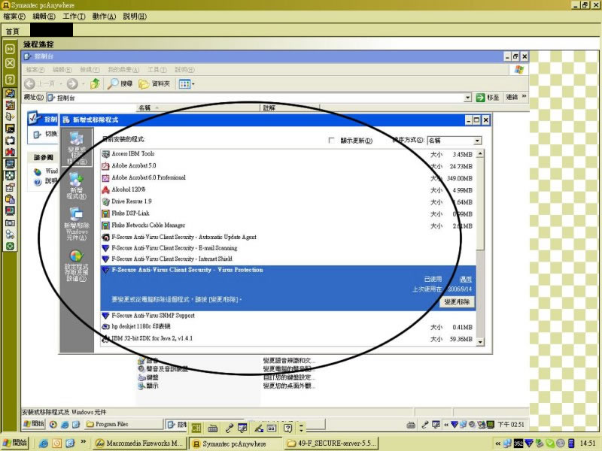Select F-Secure Anti-Virus SNMP Support entry

[288, 316]
